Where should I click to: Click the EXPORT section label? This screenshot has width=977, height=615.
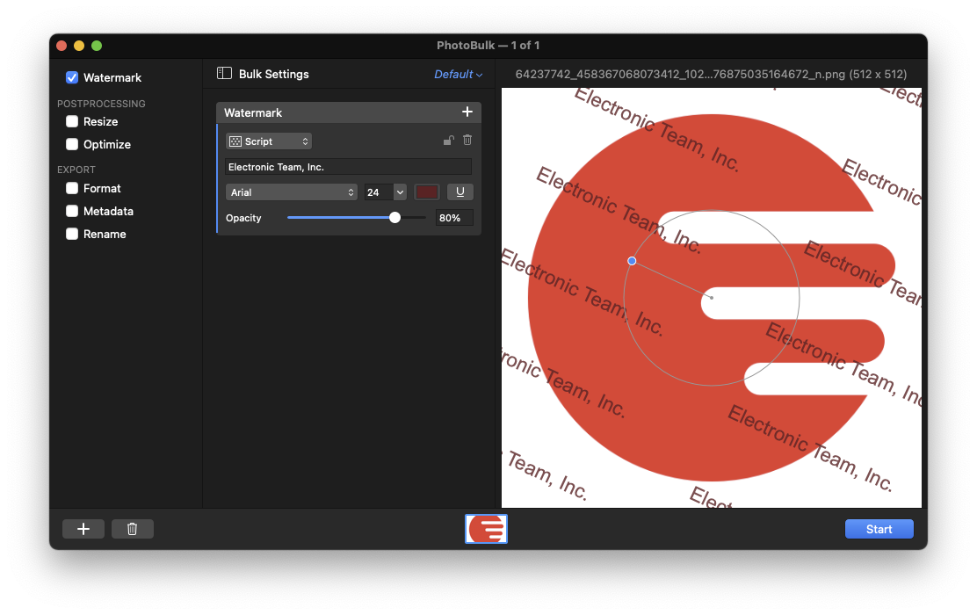[x=76, y=170]
